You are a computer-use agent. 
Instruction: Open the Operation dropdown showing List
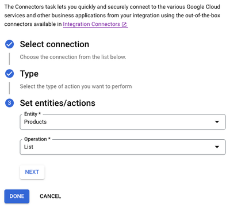[122, 147]
